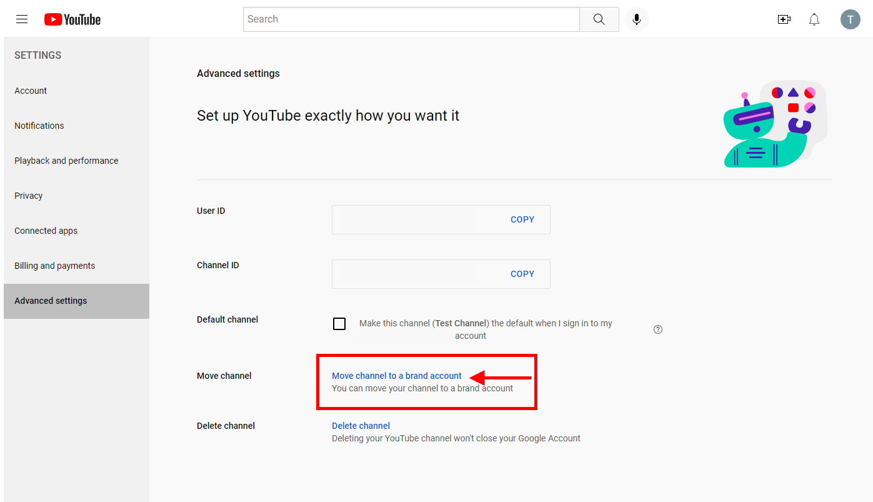The image size is (873, 502).
Task: Click Move channel to a brand account link
Action: click(397, 376)
